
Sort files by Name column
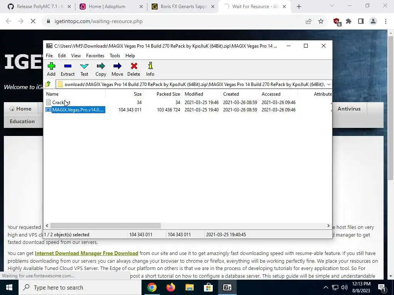pos(75,94)
